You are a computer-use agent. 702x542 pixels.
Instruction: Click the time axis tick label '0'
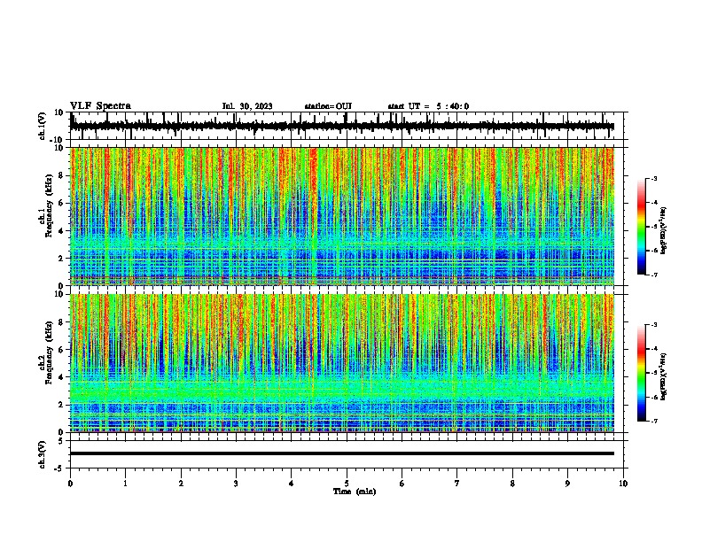click(70, 484)
